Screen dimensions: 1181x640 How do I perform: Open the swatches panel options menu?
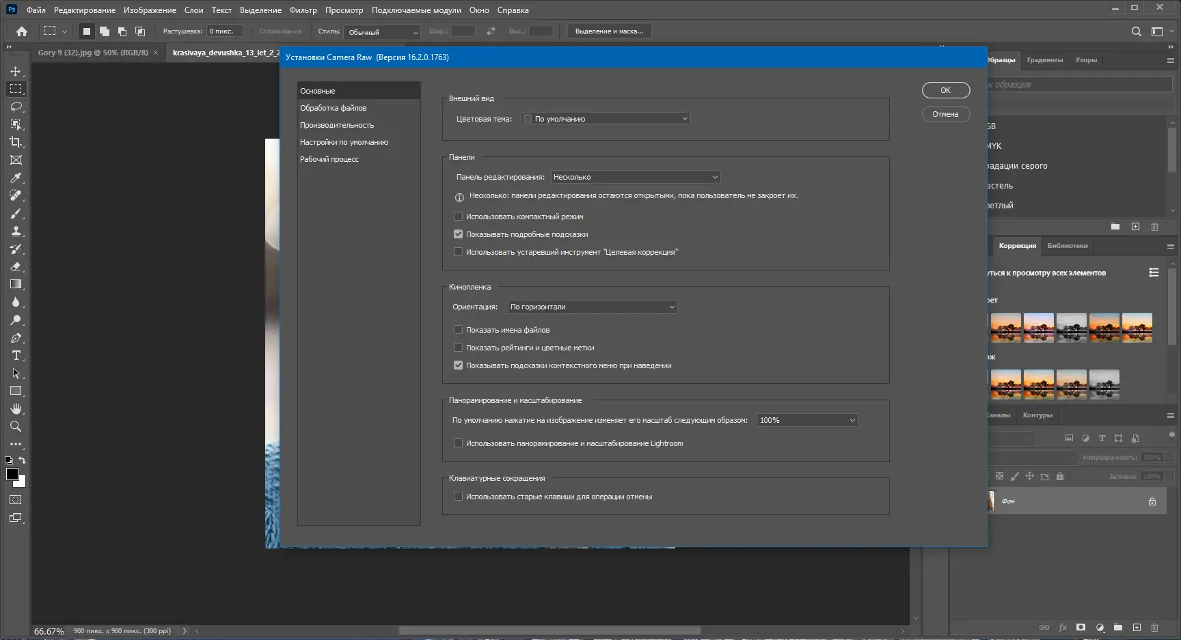pyautogui.click(x=1170, y=60)
